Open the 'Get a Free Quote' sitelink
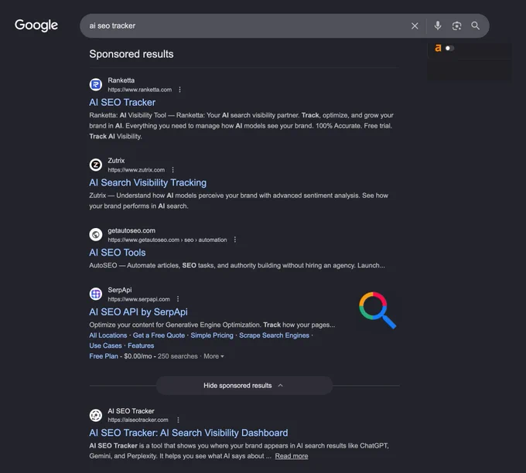This screenshot has height=473, width=526. click(159, 335)
